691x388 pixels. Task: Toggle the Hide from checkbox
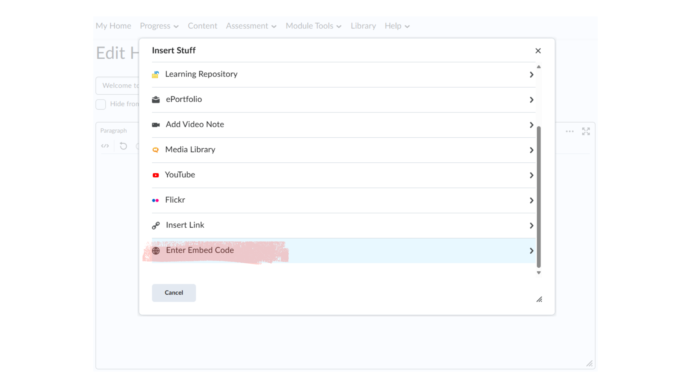click(x=100, y=104)
